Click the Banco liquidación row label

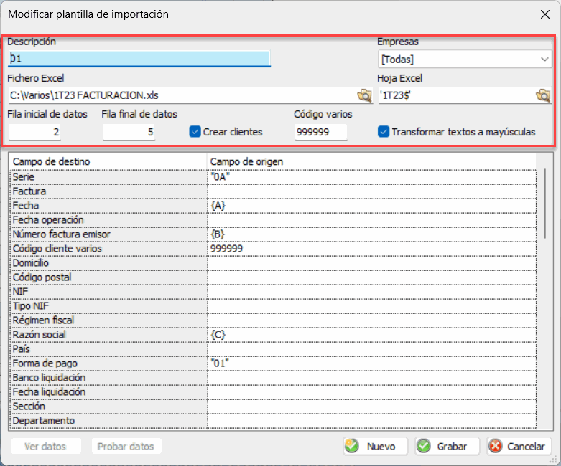(108, 378)
